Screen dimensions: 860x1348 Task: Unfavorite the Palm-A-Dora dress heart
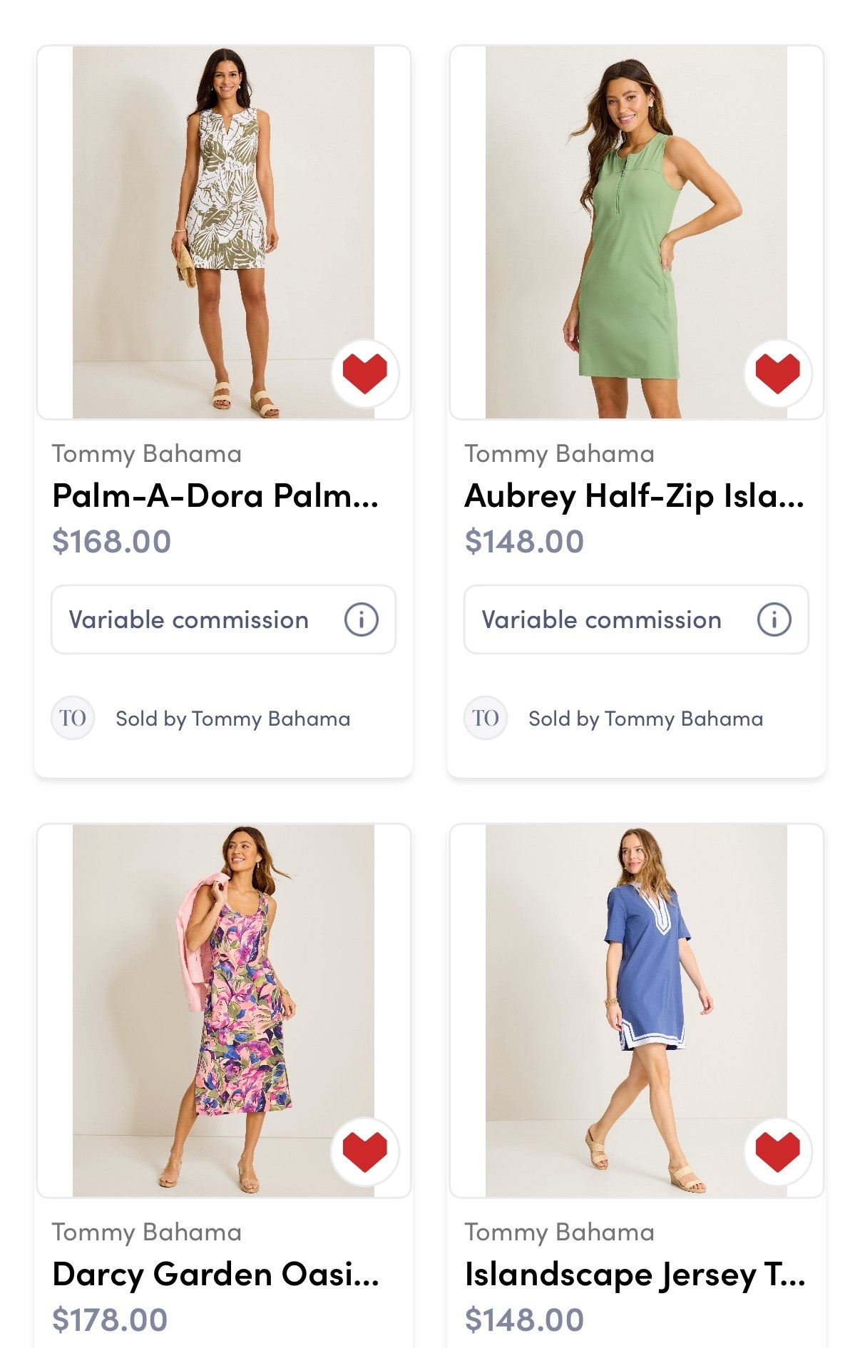point(364,373)
